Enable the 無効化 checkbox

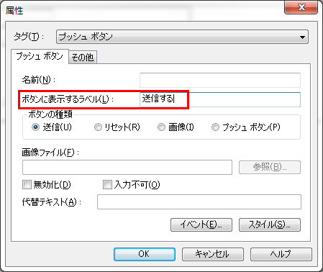tap(27, 185)
